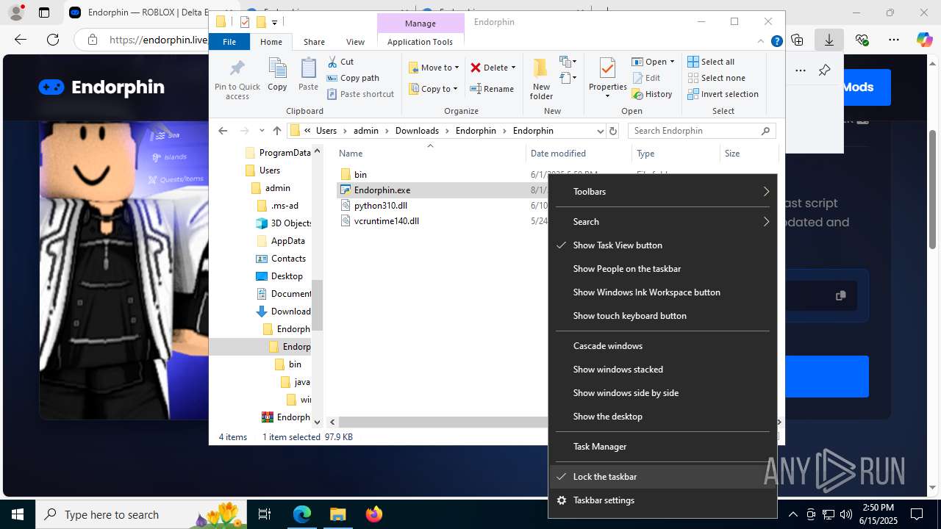Open the Delete dropdown arrow
The height and width of the screenshot is (529, 941).
(x=513, y=68)
